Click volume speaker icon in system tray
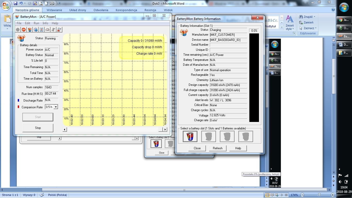Screen dimensions: 352x198 pyautogui.click(x=340, y=182)
